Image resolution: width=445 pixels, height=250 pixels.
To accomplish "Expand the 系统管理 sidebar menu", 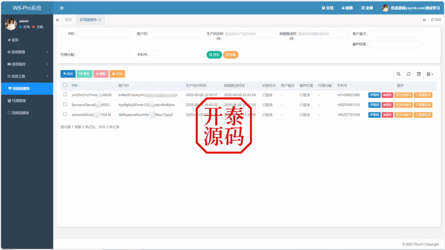I will click(27, 52).
